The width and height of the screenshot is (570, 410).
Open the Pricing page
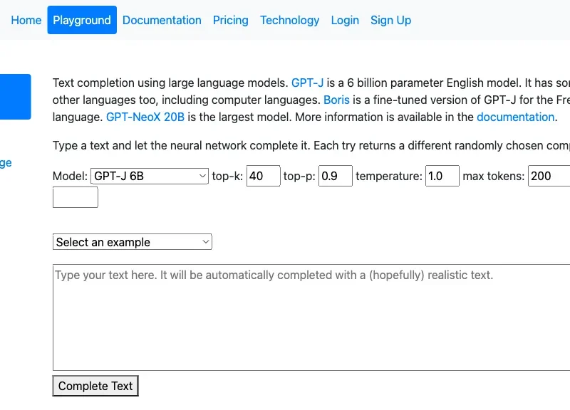(230, 20)
